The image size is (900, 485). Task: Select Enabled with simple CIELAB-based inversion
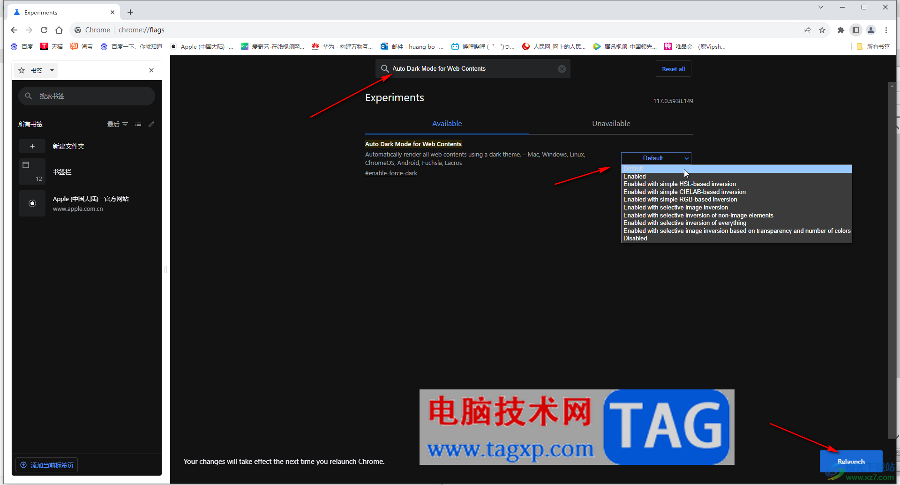coord(736,192)
